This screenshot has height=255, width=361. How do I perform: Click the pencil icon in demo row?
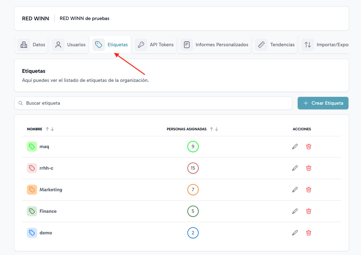pos(295,233)
